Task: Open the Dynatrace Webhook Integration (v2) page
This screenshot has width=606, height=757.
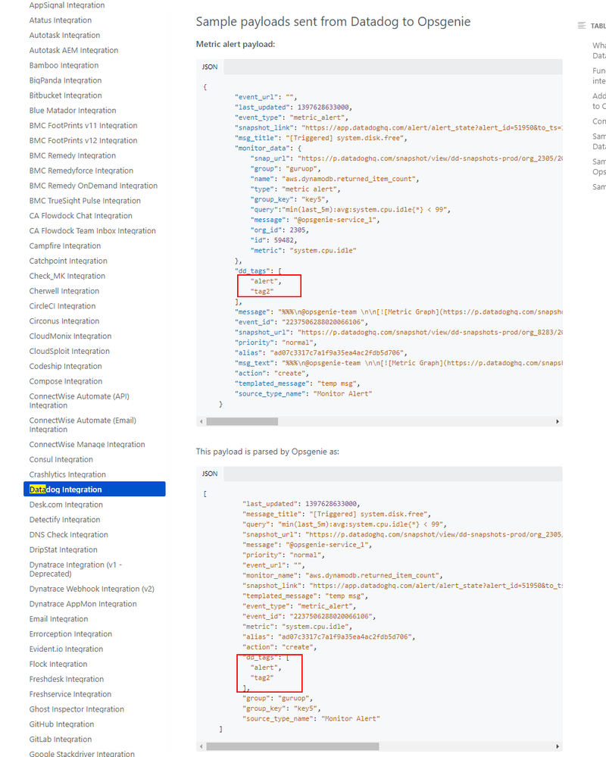Action: 84,588
